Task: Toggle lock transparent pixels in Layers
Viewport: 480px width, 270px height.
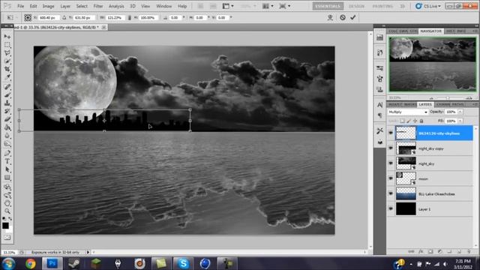Action: tap(402, 121)
